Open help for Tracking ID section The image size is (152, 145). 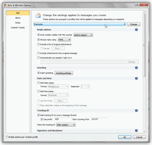point(136,111)
